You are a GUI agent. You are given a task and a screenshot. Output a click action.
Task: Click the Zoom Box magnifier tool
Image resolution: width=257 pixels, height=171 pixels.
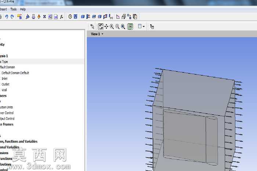coord(117,26)
